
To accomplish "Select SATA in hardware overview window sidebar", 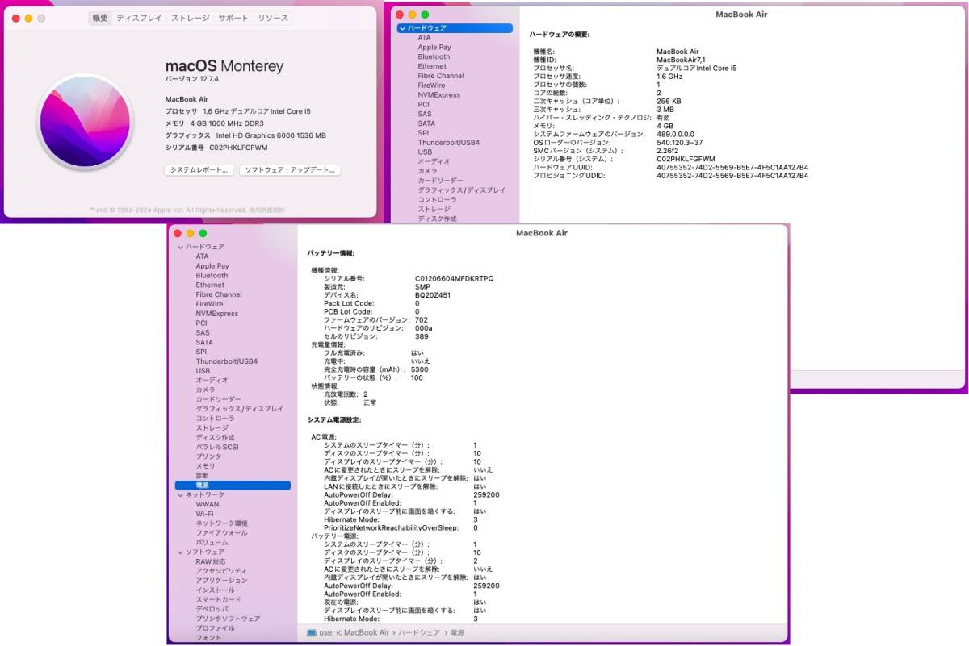I will tap(426, 123).
